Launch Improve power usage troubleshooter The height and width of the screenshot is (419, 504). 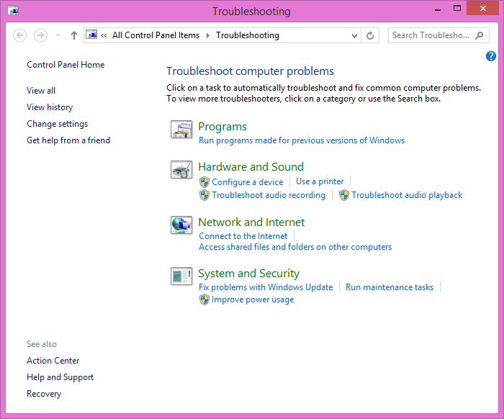pyautogui.click(x=253, y=299)
